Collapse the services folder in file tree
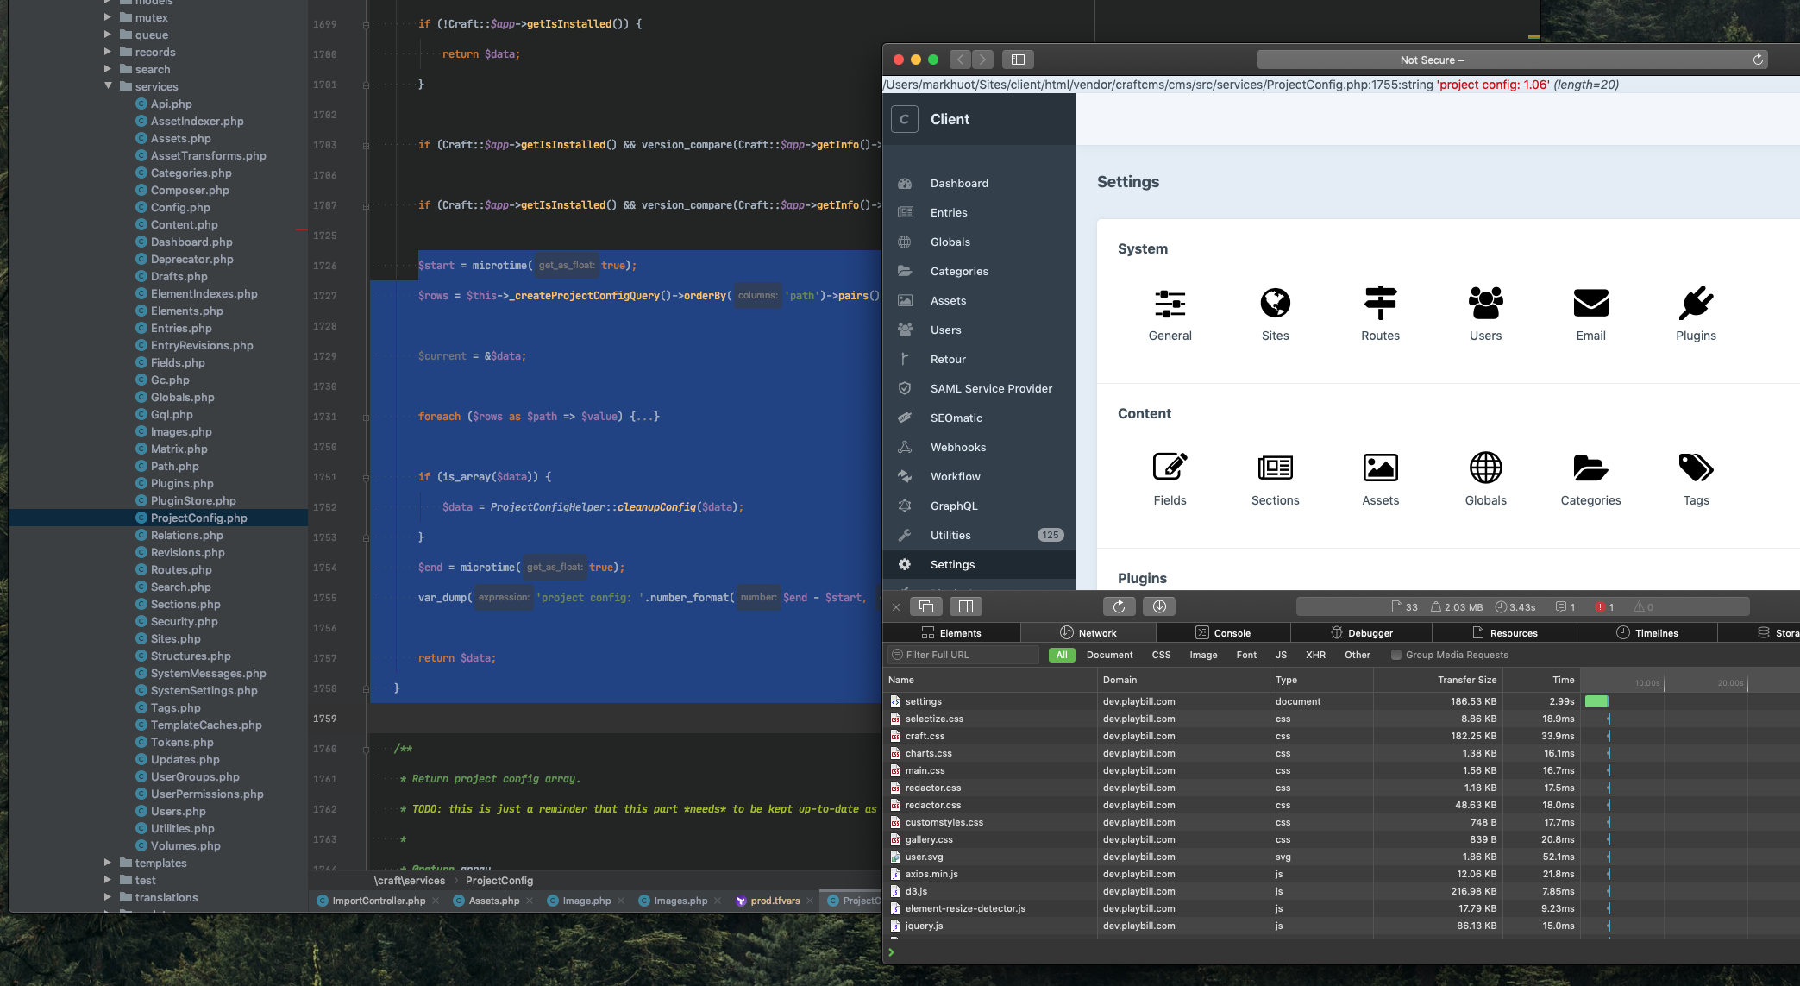This screenshot has height=986, width=1800. [108, 86]
